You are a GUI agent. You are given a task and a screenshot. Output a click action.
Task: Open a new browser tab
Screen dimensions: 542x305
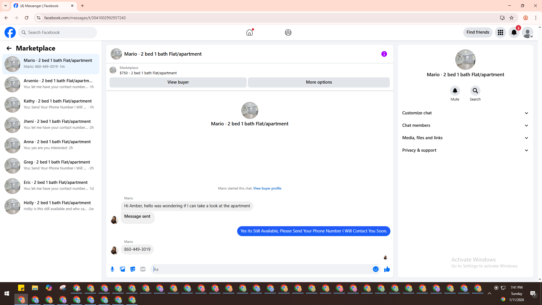[82, 6]
